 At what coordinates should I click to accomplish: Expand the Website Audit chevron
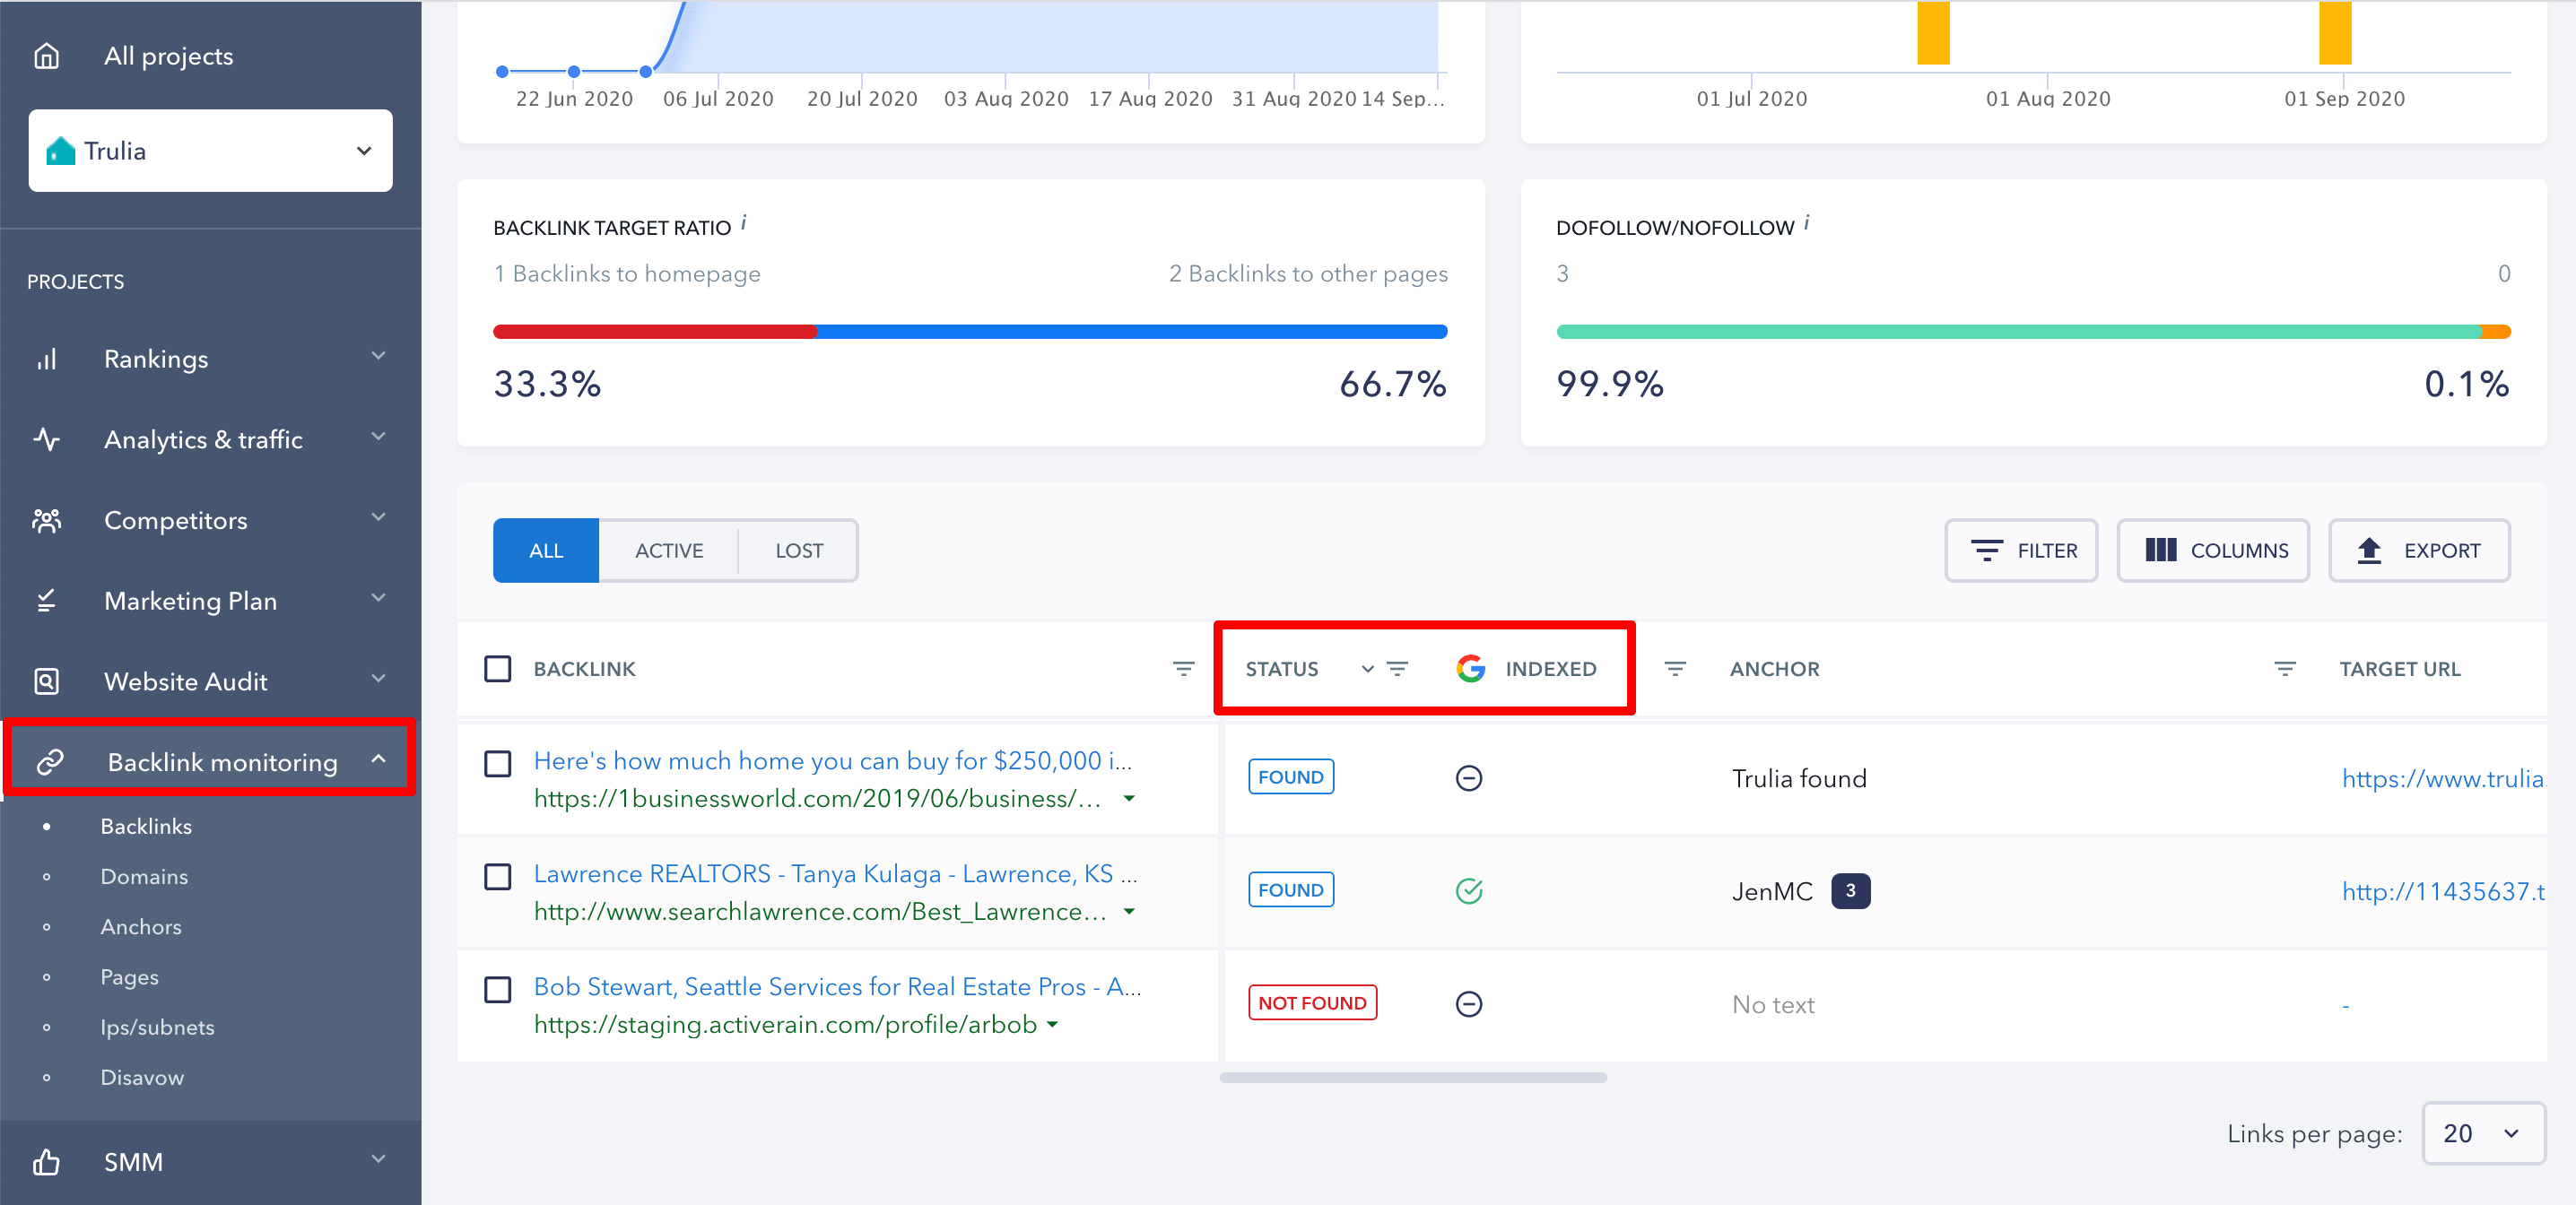[378, 679]
